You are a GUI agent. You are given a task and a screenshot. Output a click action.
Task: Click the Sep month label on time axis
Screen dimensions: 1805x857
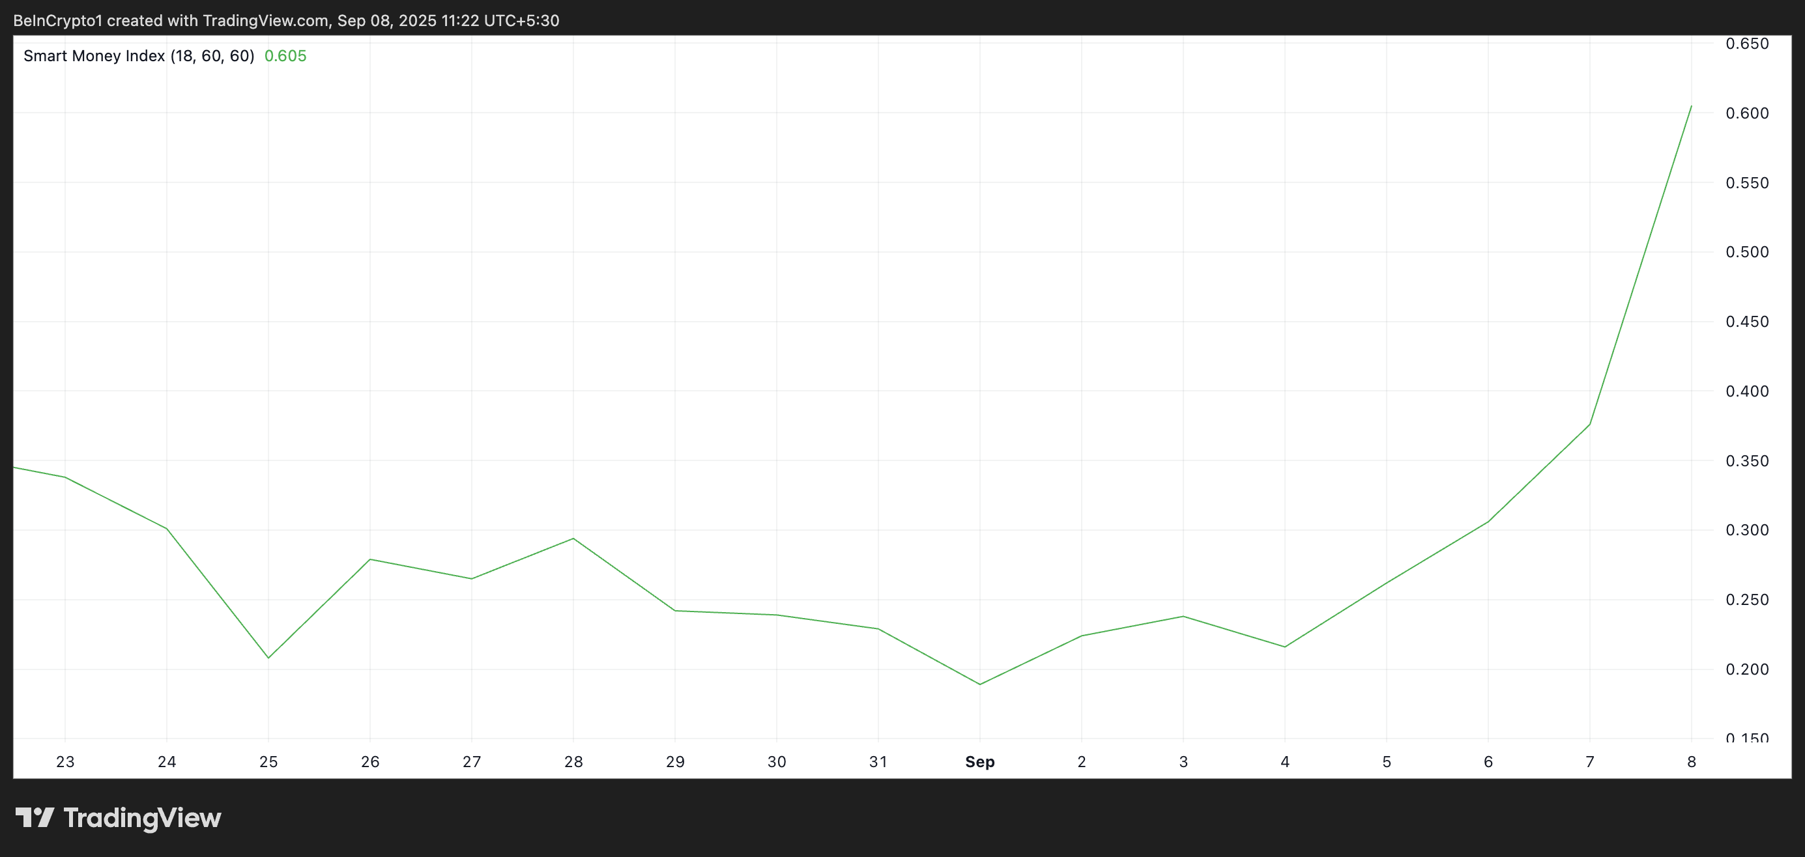click(x=979, y=762)
